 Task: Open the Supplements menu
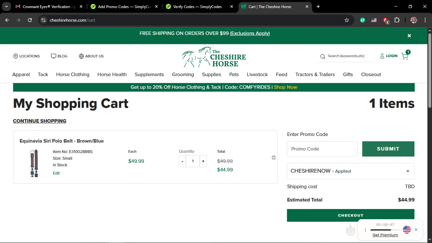[149, 74]
